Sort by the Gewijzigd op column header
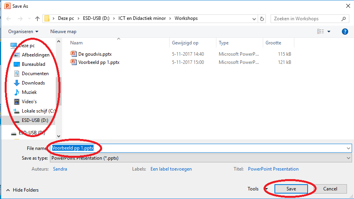The image size is (354, 199). [x=185, y=43]
